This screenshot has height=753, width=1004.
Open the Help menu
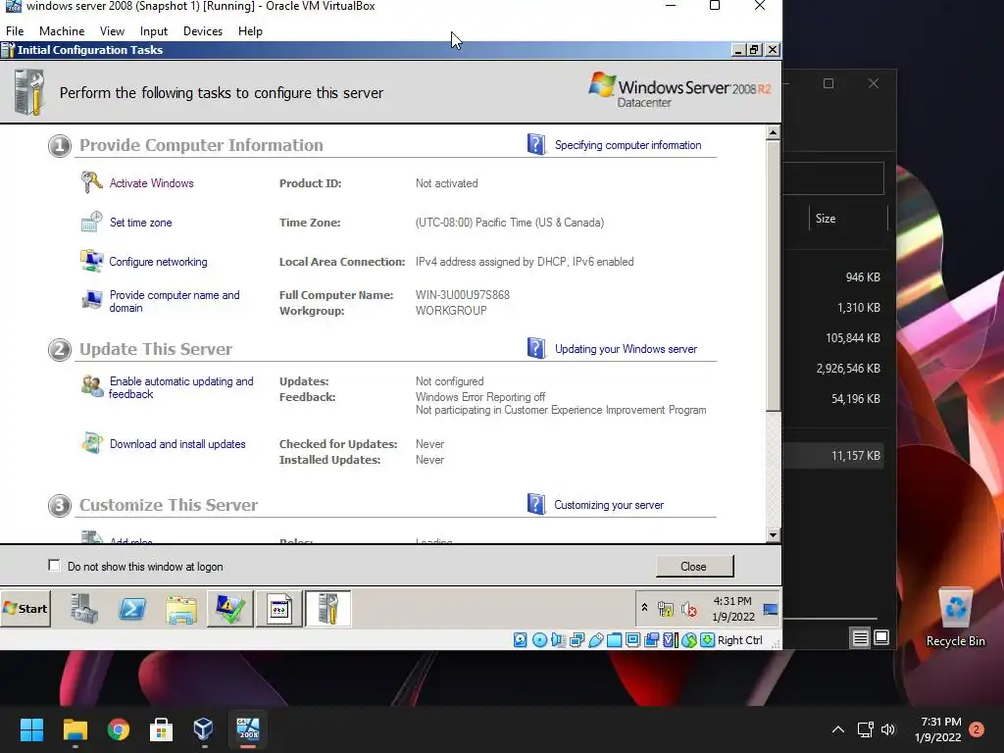point(250,30)
